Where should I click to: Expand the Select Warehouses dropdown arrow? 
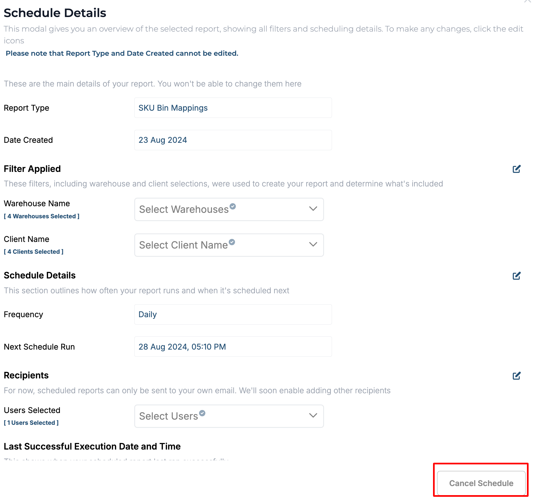pyautogui.click(x=313, y=209)
